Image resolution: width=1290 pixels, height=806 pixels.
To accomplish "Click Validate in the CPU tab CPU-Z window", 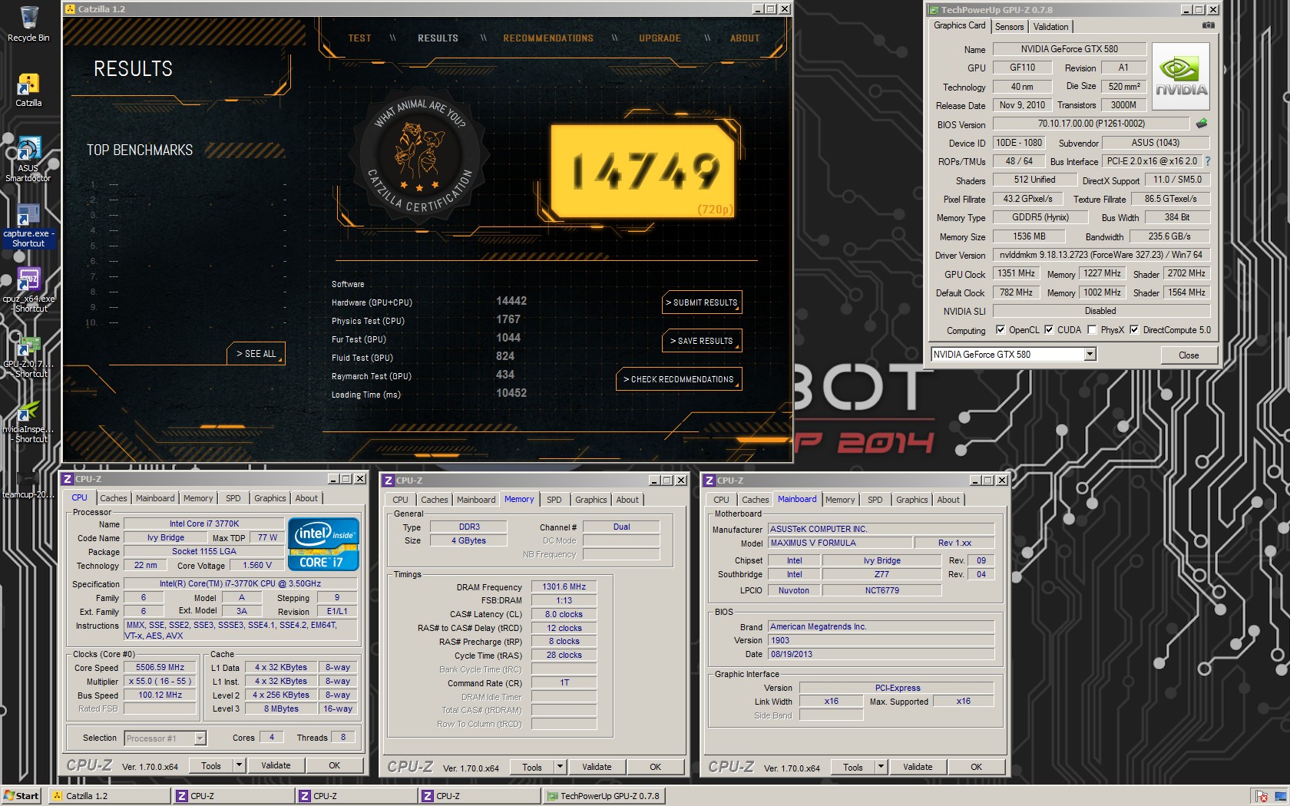I will 276,765.
